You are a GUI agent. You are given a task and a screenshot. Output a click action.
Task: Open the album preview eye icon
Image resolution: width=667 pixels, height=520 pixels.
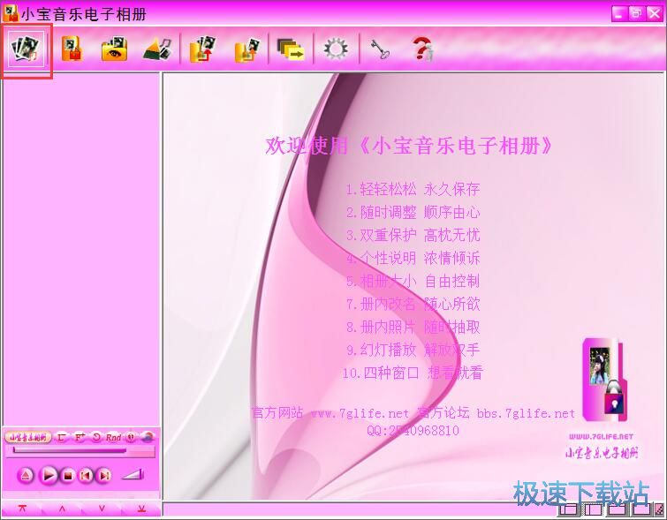point(114,49)
